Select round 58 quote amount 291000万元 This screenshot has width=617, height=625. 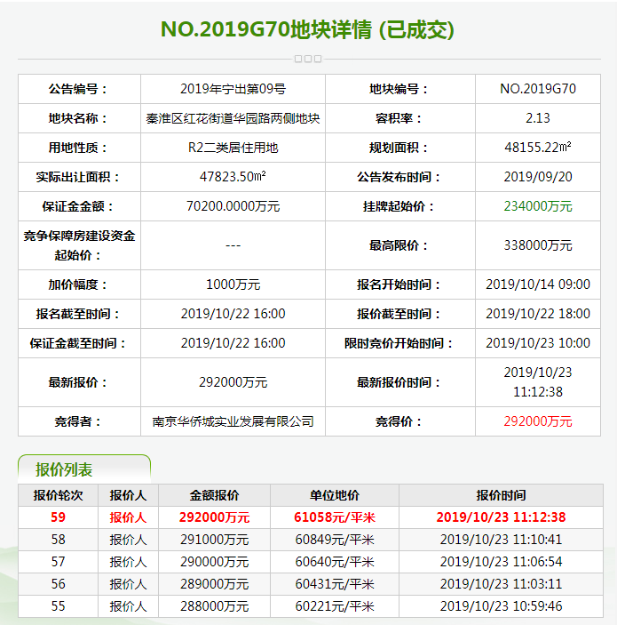point(214,540)
